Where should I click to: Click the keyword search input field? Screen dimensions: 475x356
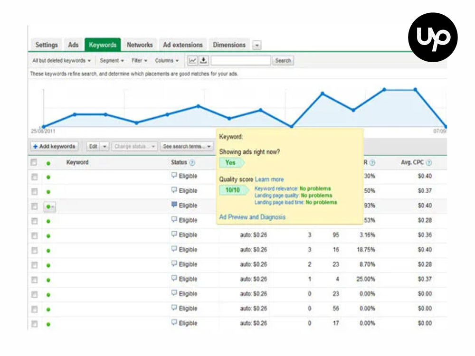tap(240, 61)
